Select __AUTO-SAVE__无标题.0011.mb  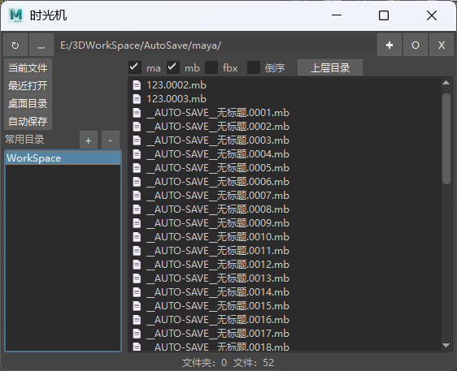click(218, 251)
